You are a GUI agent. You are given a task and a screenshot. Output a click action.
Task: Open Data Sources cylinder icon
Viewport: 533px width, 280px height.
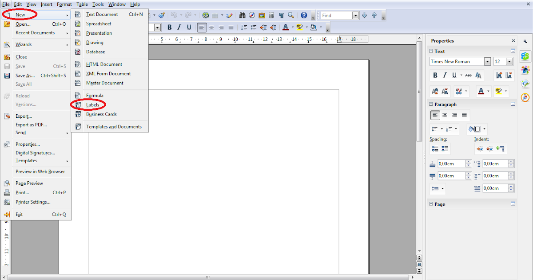pos(271,15)
